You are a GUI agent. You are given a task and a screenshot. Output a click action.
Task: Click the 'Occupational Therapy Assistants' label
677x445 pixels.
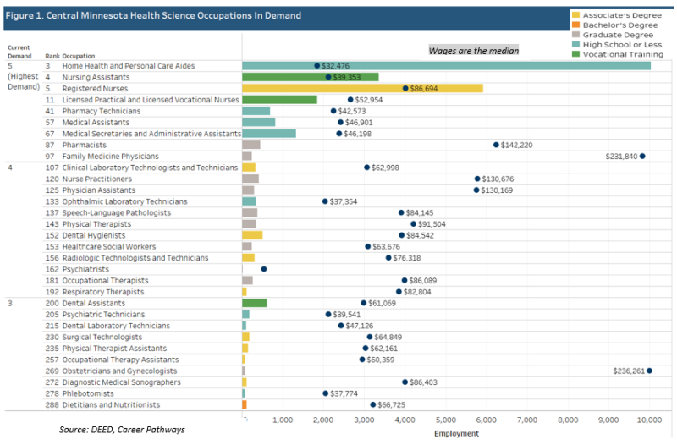(x=120, y=359)
